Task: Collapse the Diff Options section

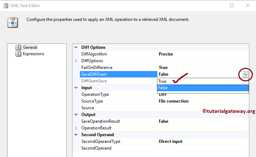Action: point(76,47)
